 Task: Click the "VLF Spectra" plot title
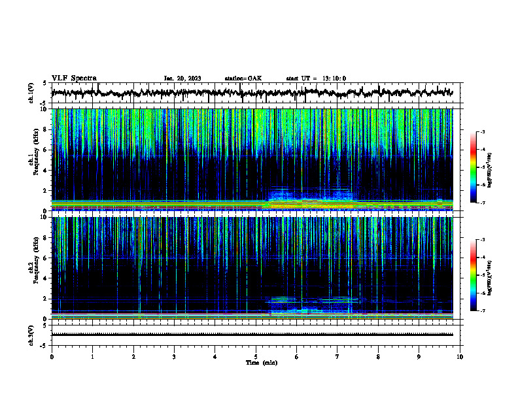click(74, 78)
